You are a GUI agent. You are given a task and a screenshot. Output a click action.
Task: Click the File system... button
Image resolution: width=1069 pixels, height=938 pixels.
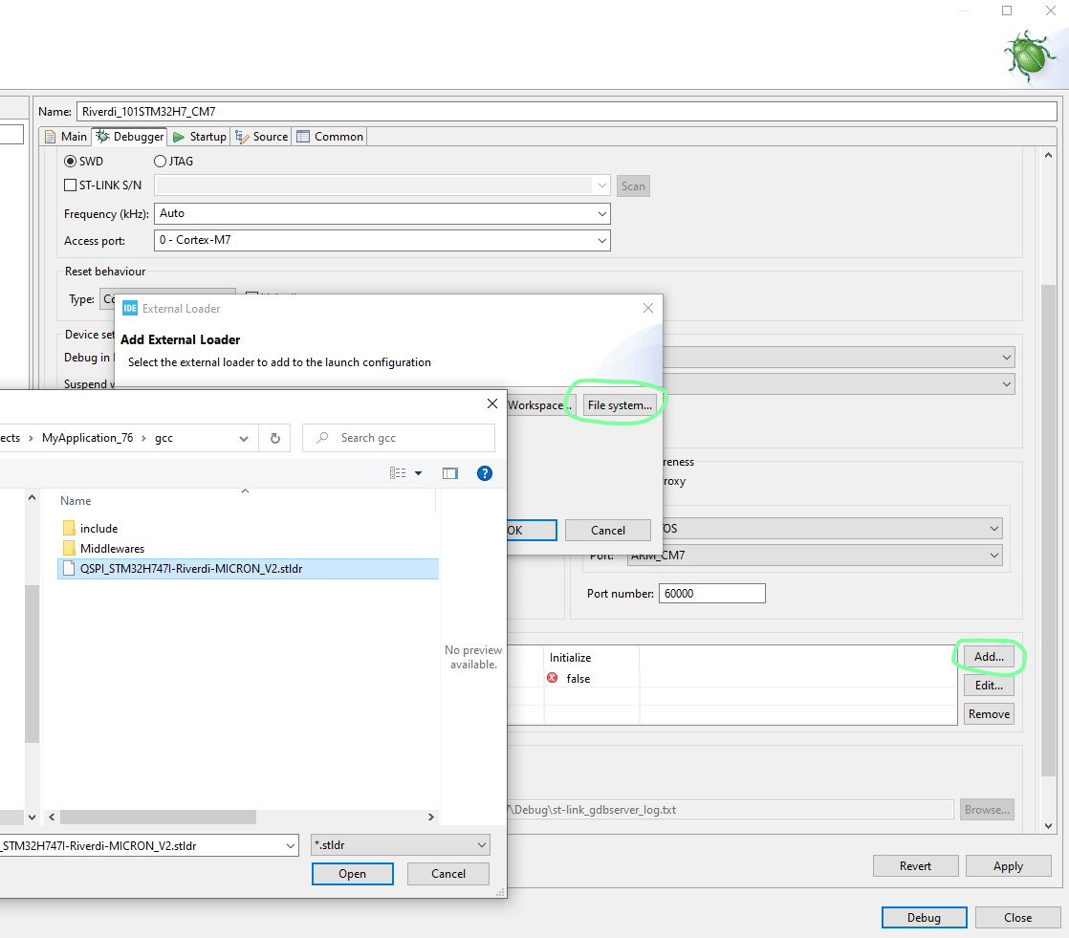[x=620, y=404]
